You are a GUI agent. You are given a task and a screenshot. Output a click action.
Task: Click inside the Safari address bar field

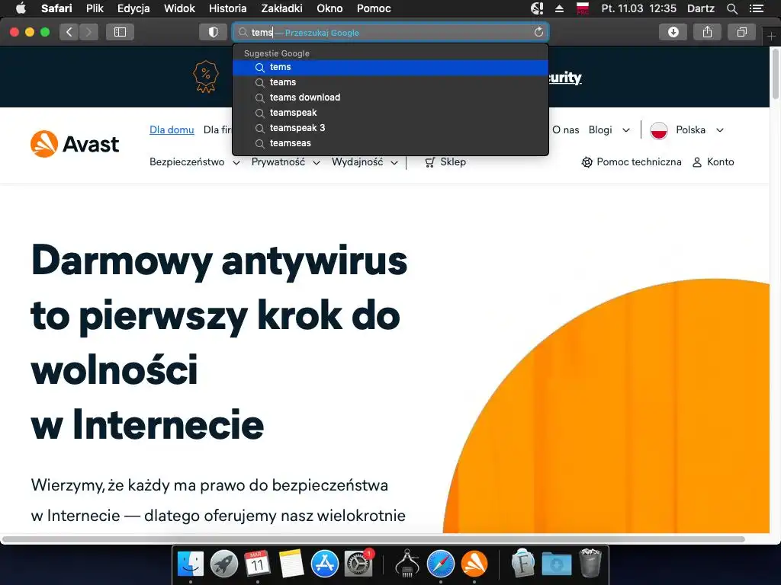pyautogui.click(x=390, y=32)
